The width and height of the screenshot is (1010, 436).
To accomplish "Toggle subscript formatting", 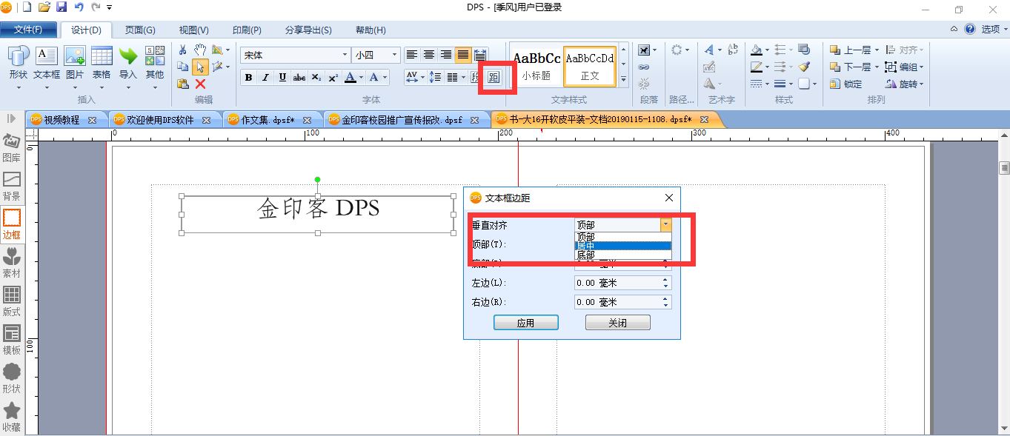I will 316,77.
